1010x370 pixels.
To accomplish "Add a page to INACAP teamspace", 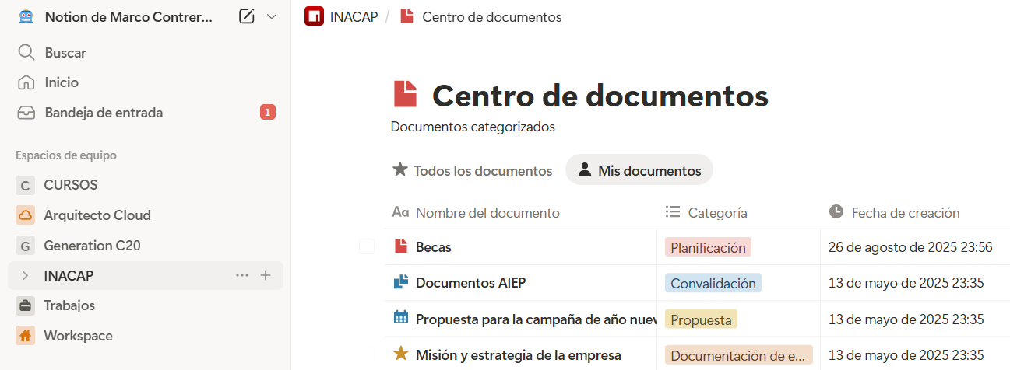I will tap(266, 275).
